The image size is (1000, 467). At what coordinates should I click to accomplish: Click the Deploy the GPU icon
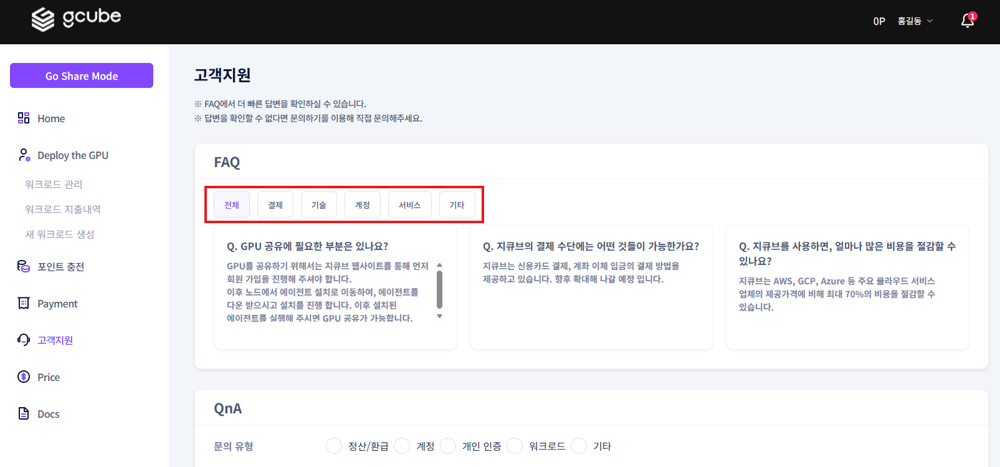click(24, 155)
